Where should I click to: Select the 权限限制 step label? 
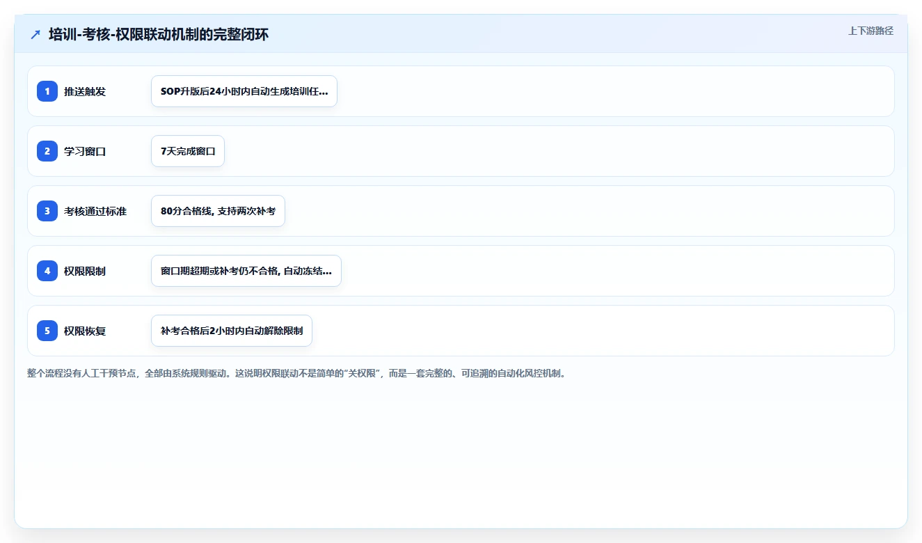pos(85,271)
